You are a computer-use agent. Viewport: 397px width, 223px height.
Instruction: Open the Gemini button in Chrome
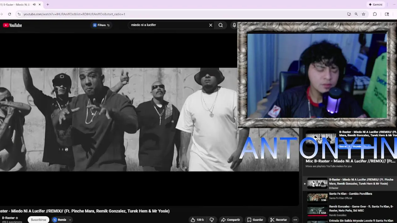375,5
